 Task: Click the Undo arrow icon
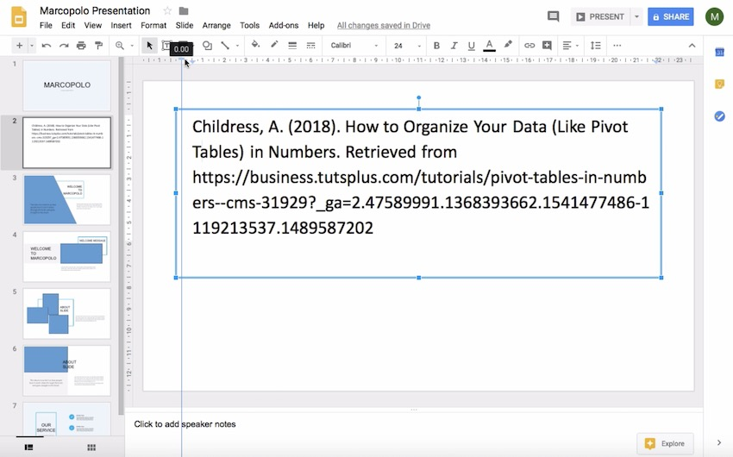pyautogui.click(x=46, y=46)
